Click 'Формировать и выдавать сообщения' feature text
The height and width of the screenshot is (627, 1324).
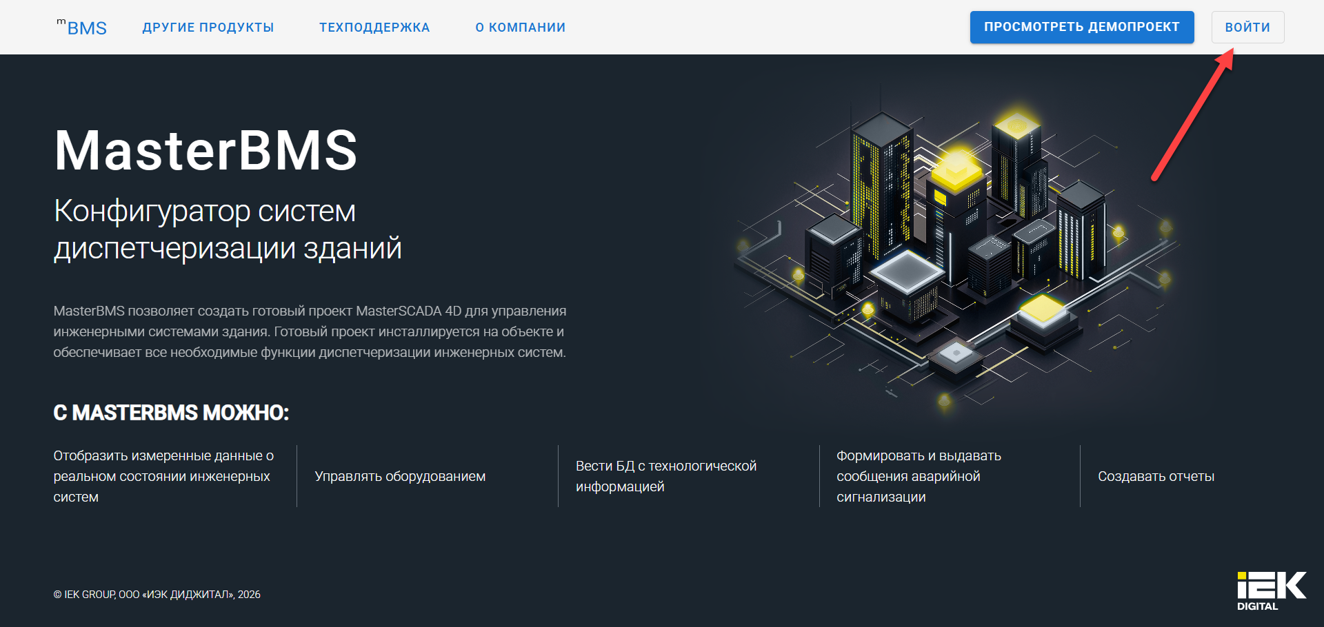919,476
